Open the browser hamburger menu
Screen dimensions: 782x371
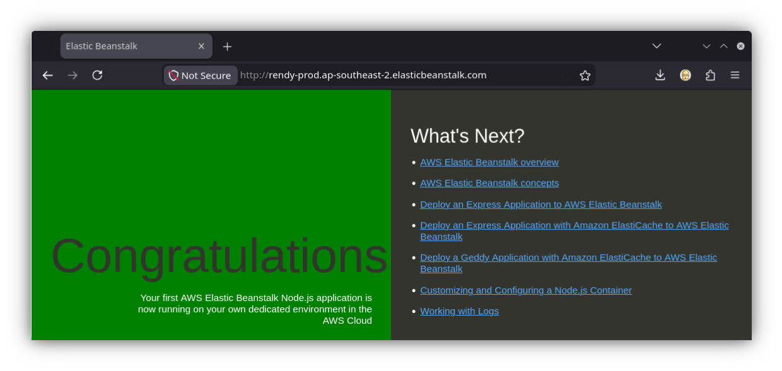click(735, 76)
